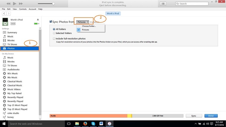
Task: Click the back navigation arrow
Action: 4,13
